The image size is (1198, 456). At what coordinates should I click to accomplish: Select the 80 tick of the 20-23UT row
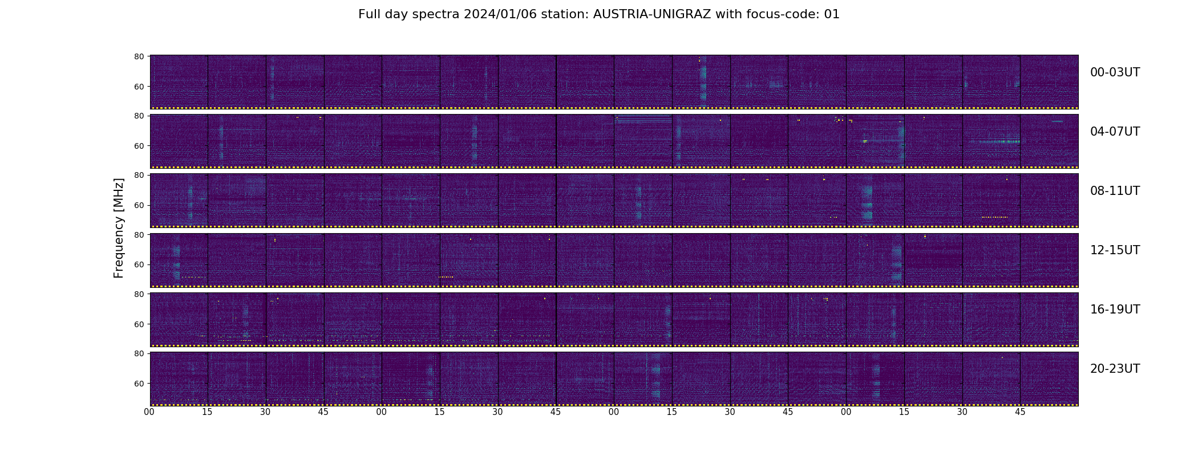pos(139,353)
